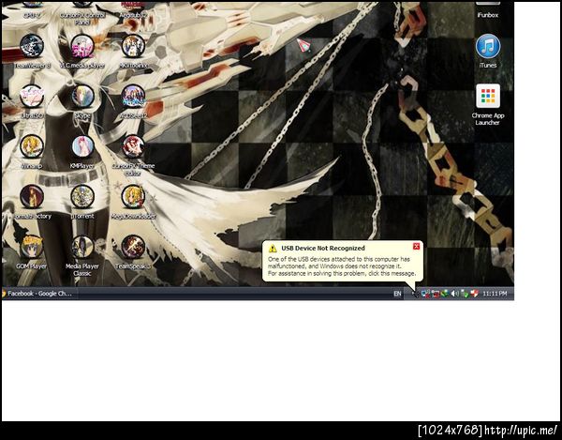The image size is (562, 440).
Task: Launch the Winamp desktop shortcut
Action: point(32,146)
